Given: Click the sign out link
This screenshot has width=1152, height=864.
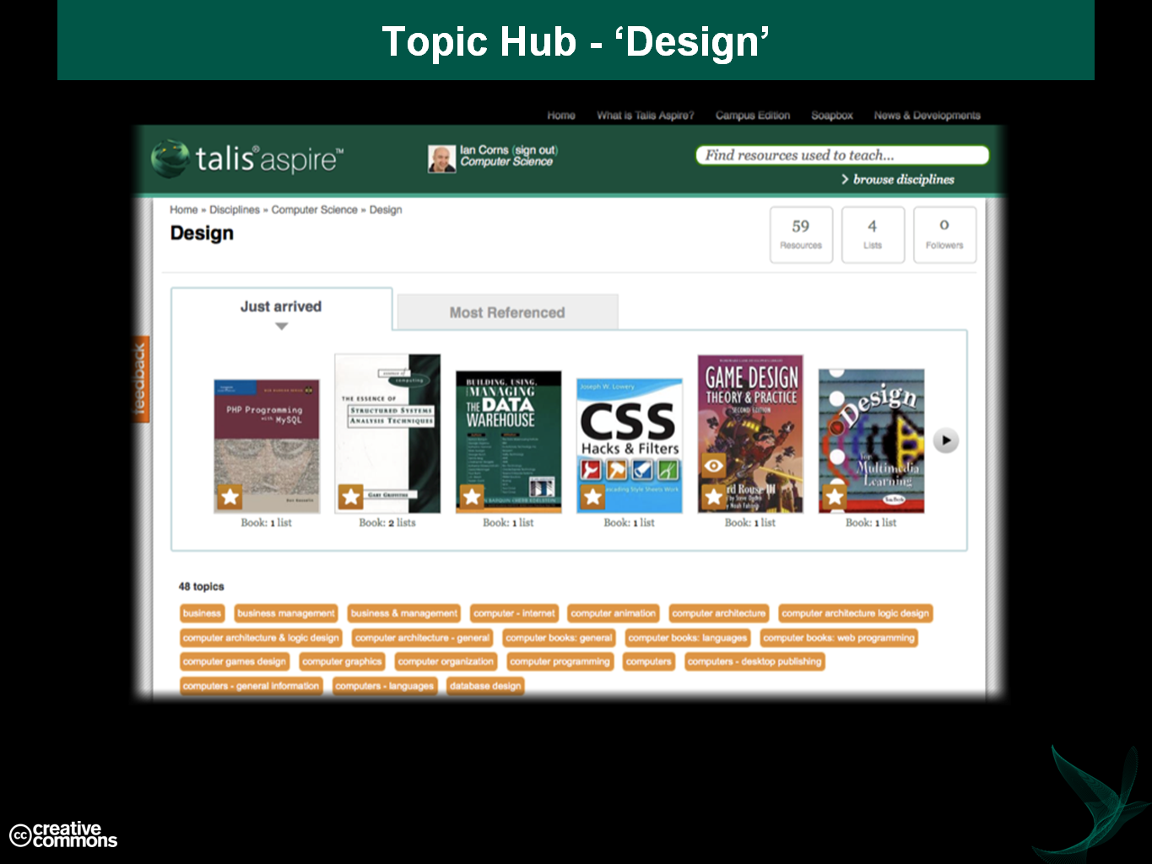Looking at the screenshot, I should (x=535, y=150).
